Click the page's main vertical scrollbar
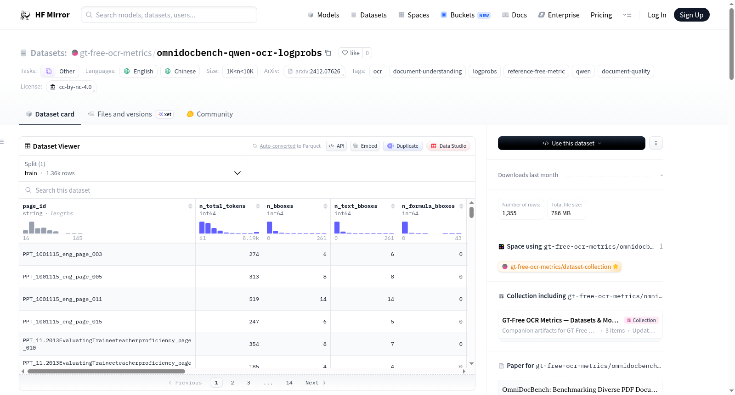The image size is (735, 395). point(731,44)
